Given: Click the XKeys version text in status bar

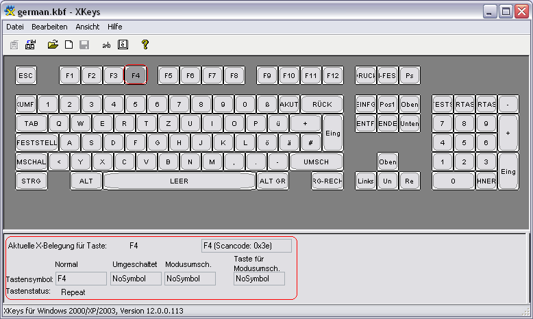Looking at the screenshot, I should click(x=93, y=311).
